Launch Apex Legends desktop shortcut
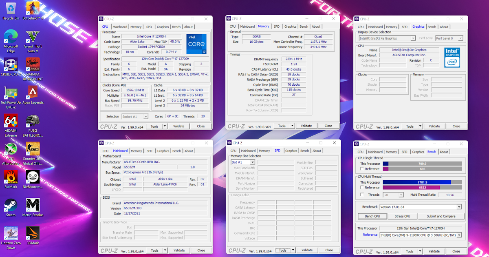Image resolution: width=489 pixels, height=257 pixels. pos(33,95)
